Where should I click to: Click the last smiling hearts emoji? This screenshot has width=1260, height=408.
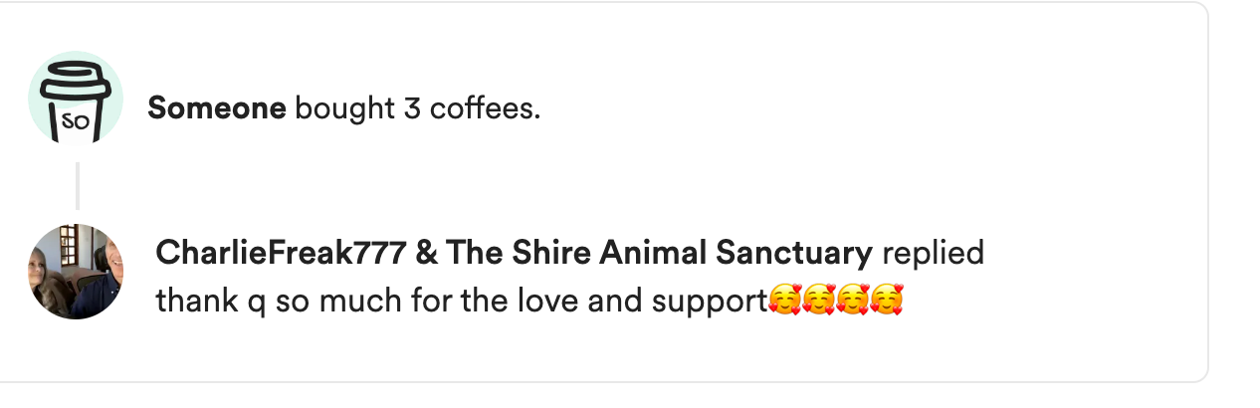point(886,300)
